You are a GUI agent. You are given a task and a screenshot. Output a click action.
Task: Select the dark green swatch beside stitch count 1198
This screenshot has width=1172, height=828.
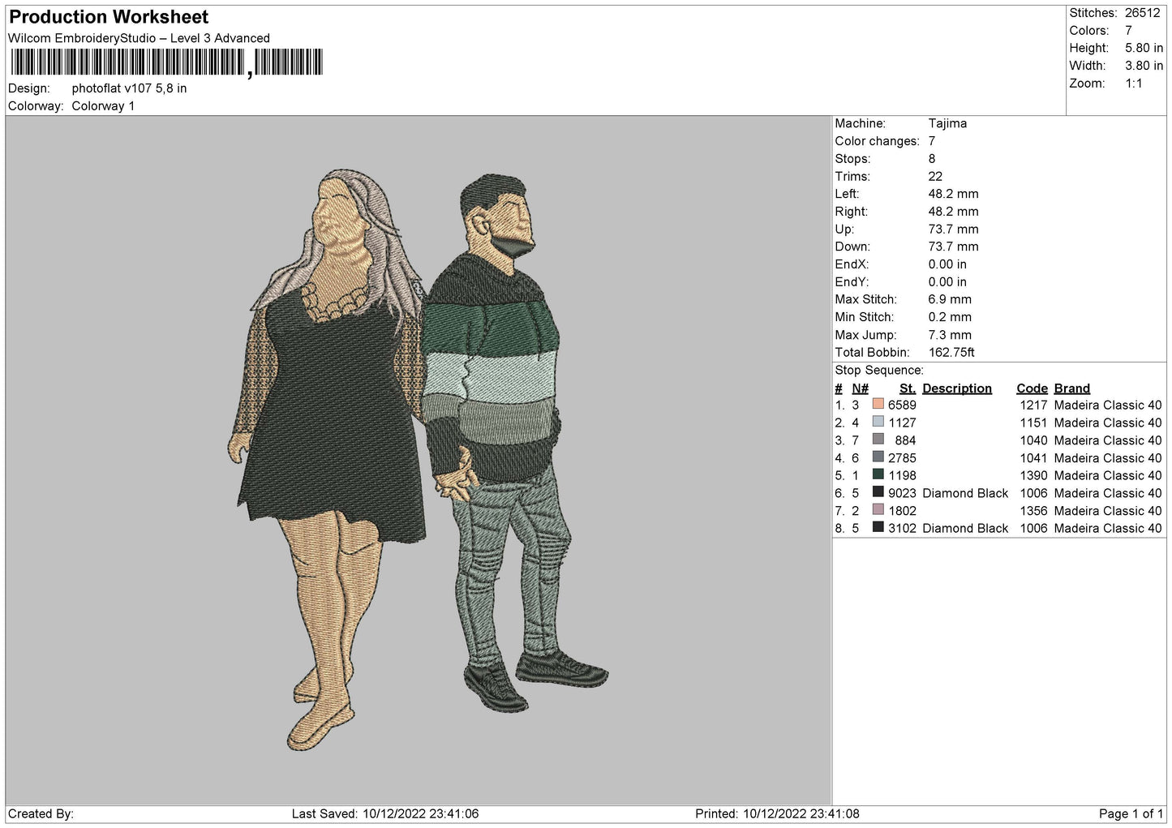878,474
